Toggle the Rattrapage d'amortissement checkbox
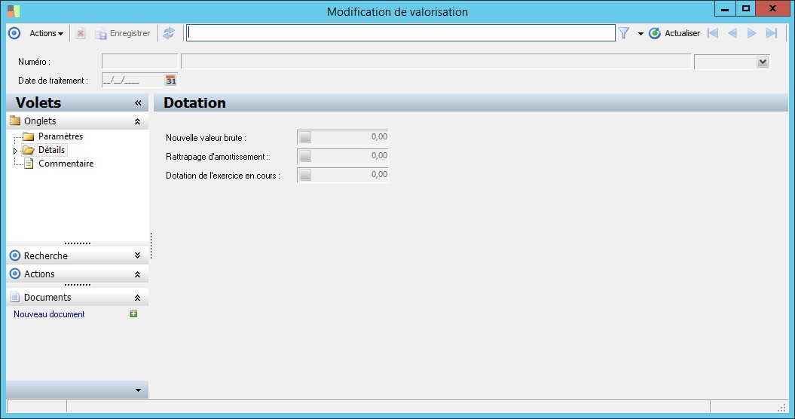Screen dimensions: 795x419 click(x=304, y=156)
